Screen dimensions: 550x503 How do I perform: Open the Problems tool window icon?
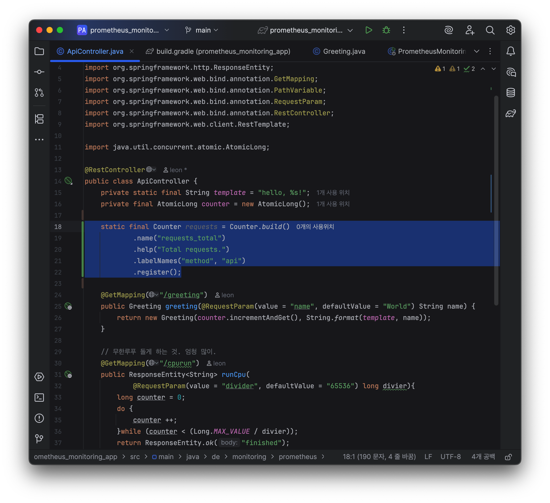point(39,418)
